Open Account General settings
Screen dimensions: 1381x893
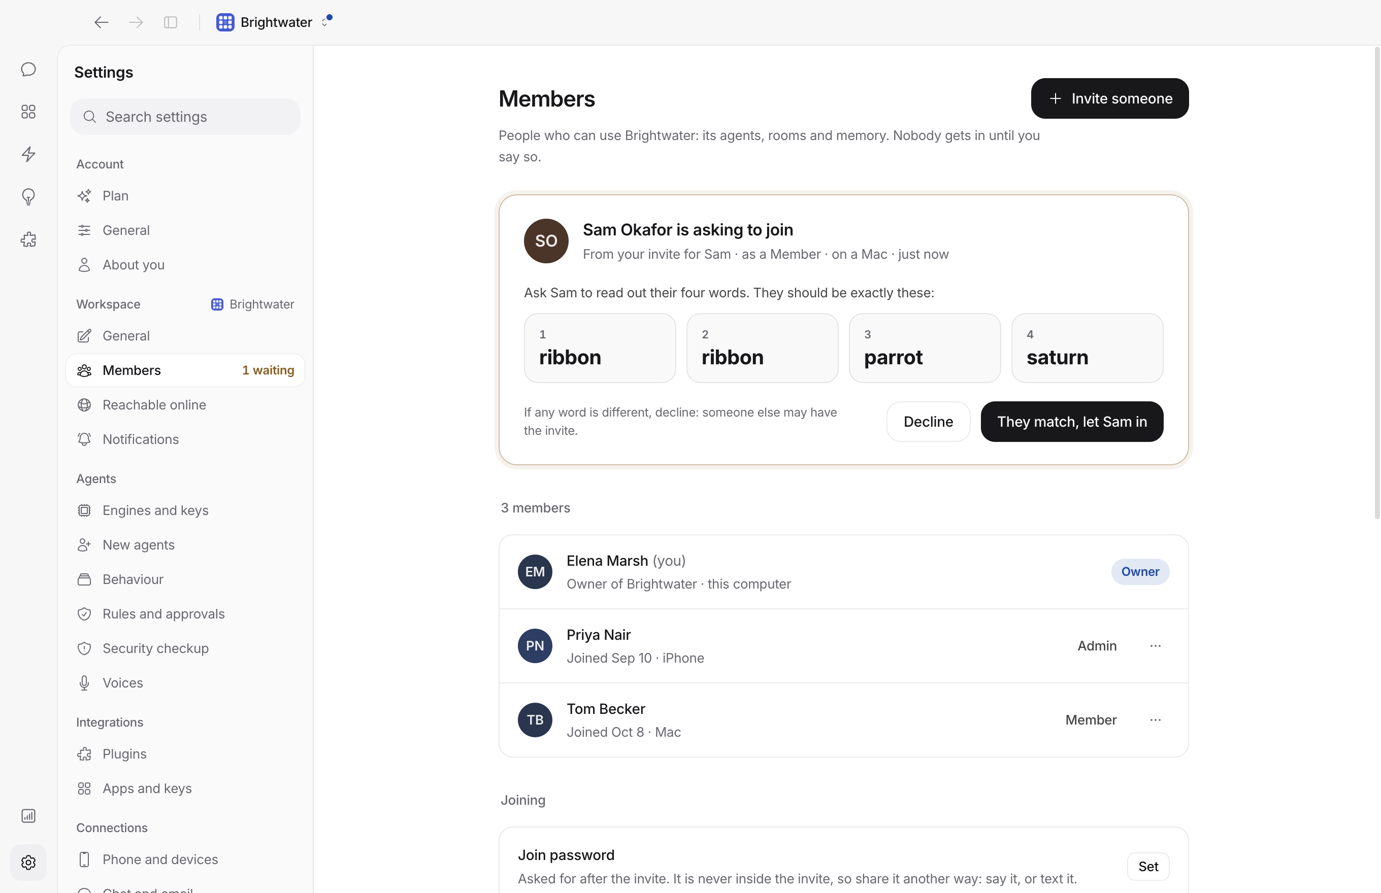point(185,230)
